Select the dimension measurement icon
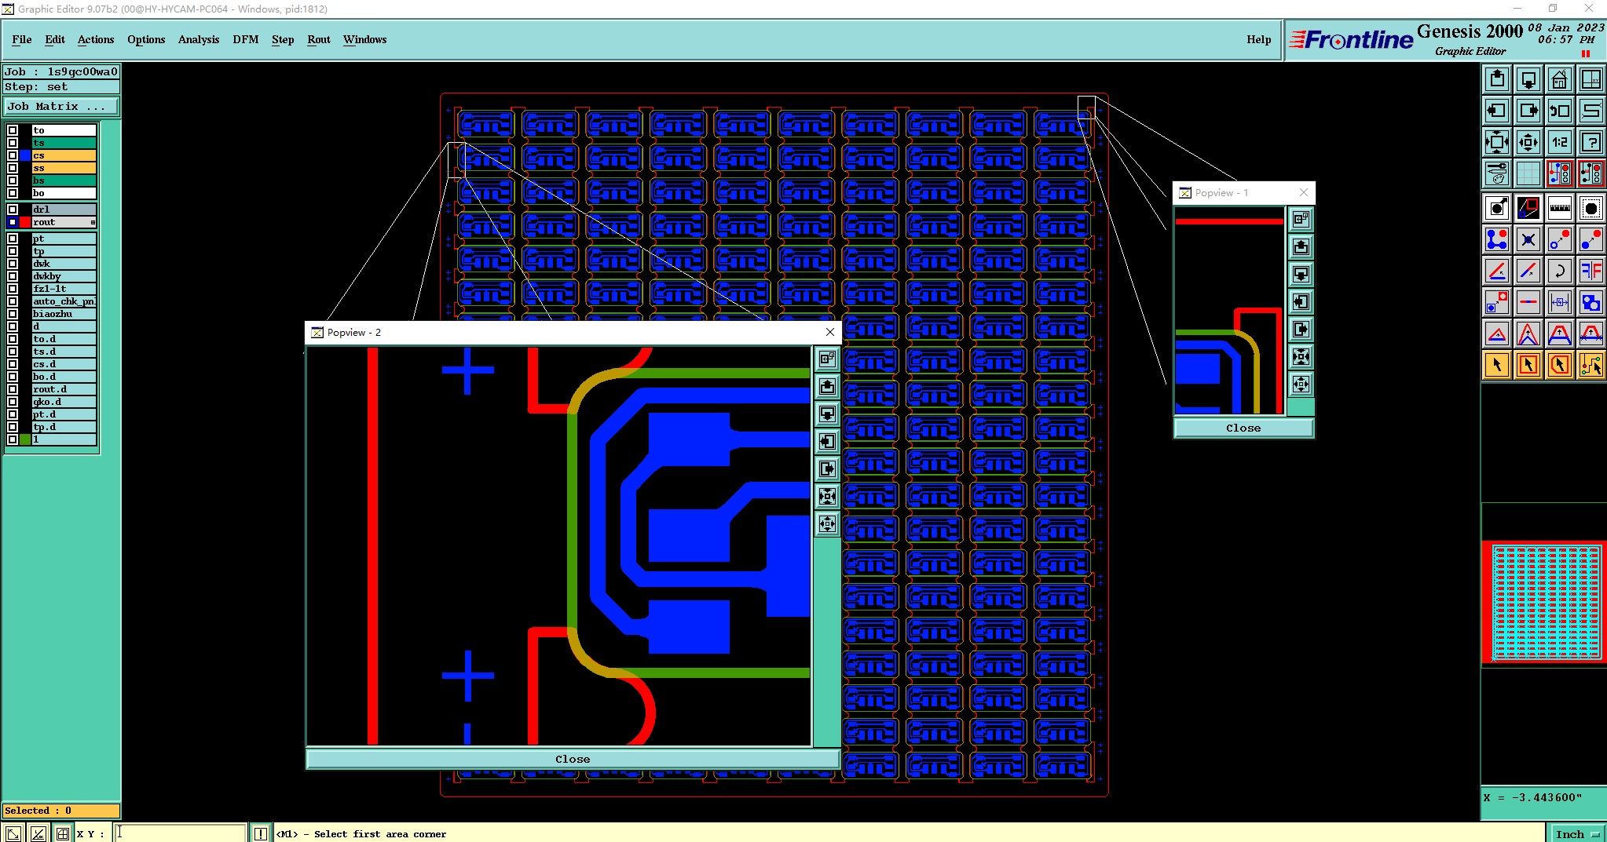The image size is (1607, 842). click(1560, 302)
